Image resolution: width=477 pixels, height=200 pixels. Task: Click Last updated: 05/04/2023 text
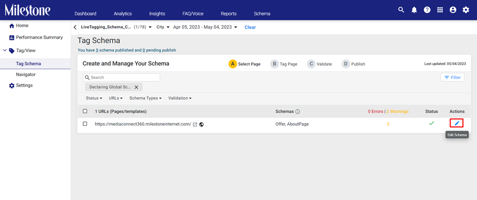445,64
